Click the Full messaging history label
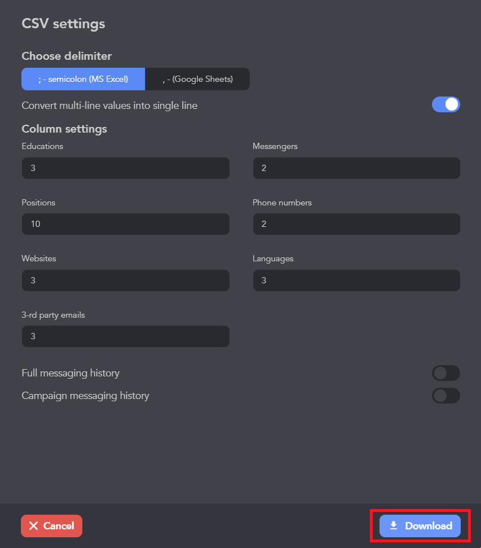 coord(70,373)
